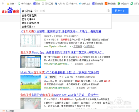139x112 pixels.
Task: Select suggestion 音乐间谍官网
Action: [x=29, y=16]
